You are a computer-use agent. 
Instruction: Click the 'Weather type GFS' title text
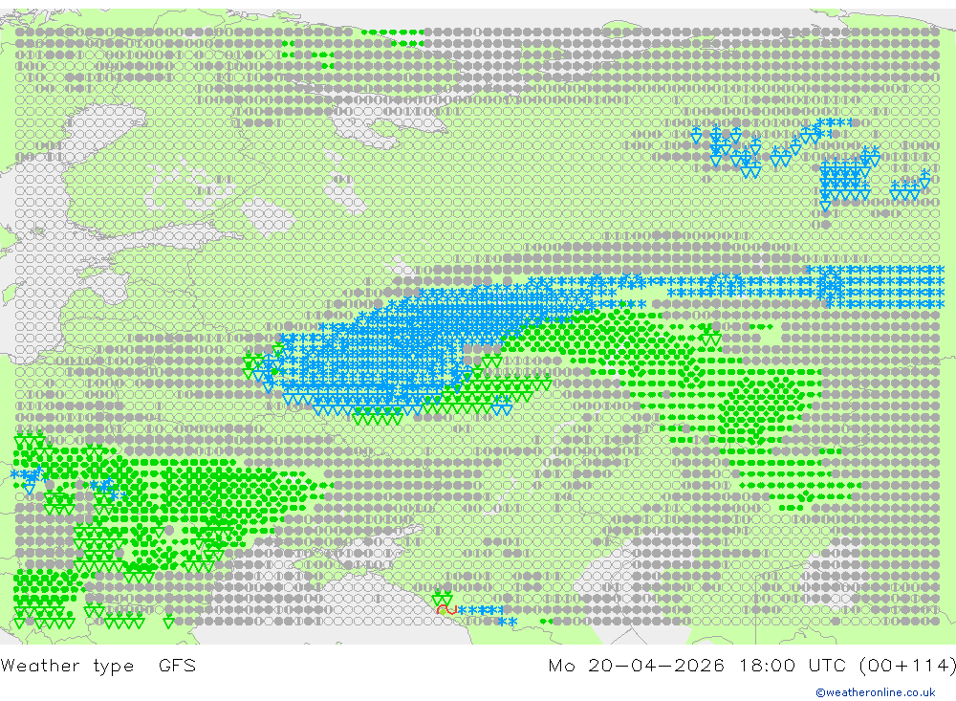click(x=98, y=665)
